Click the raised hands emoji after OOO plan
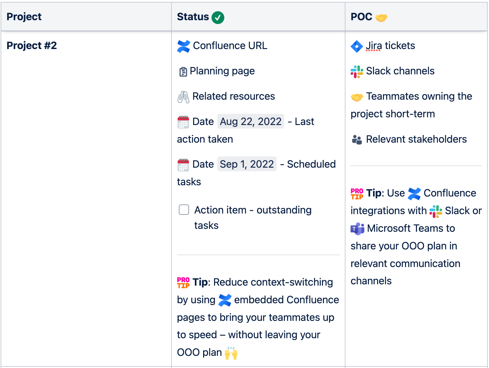Image resolution: width=489 pixels, height=368 pixels. click(231, 353)
